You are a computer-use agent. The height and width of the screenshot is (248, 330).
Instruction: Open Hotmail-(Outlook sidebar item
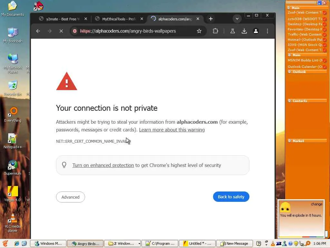[x=305, y=40]
